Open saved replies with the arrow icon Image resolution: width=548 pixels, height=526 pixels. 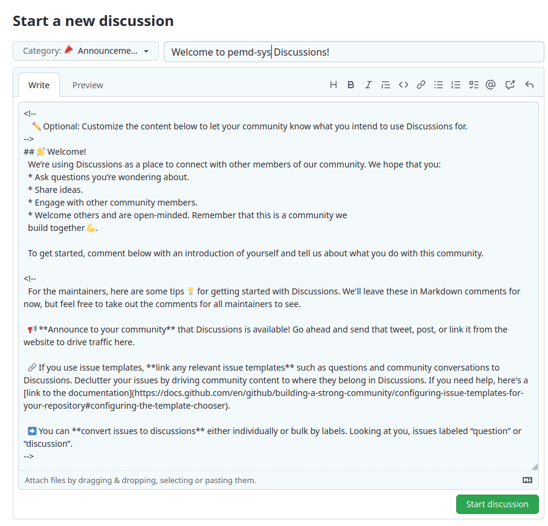coord(529,85)
